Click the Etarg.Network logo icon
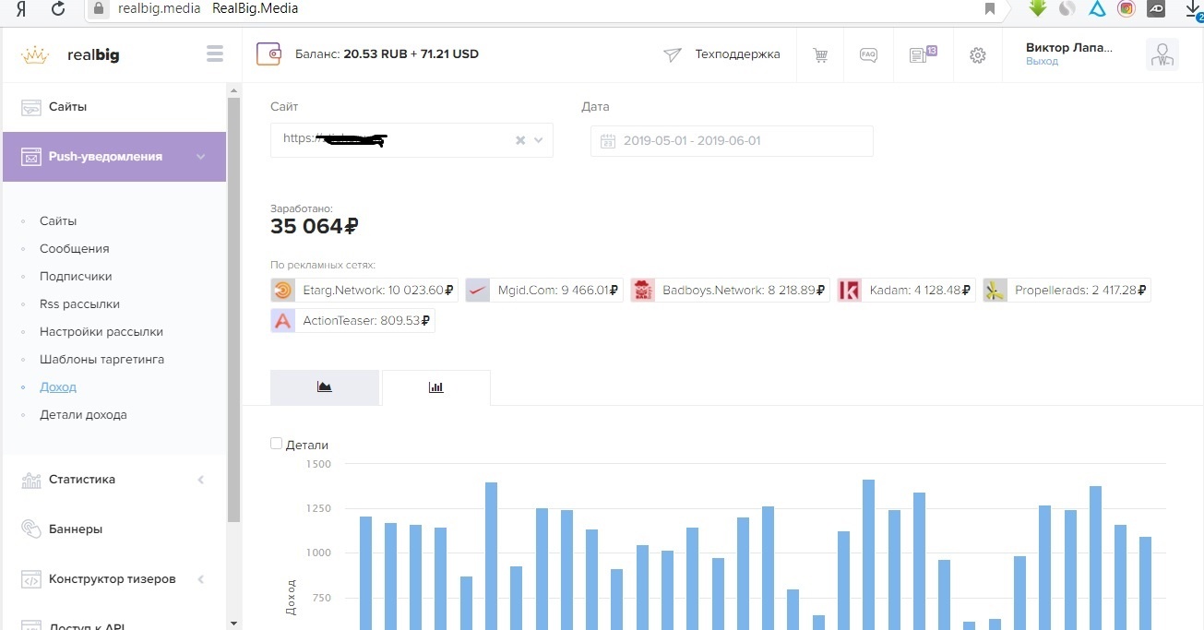 283,291
